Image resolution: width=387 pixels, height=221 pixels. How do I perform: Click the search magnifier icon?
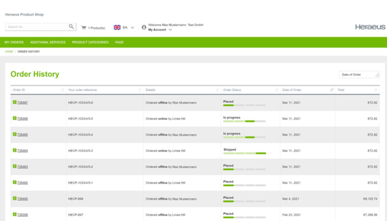(72, 27)
